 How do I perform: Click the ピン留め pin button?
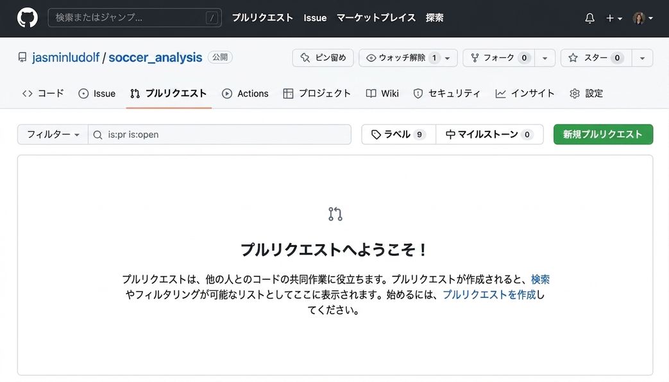tap(323, 58)
